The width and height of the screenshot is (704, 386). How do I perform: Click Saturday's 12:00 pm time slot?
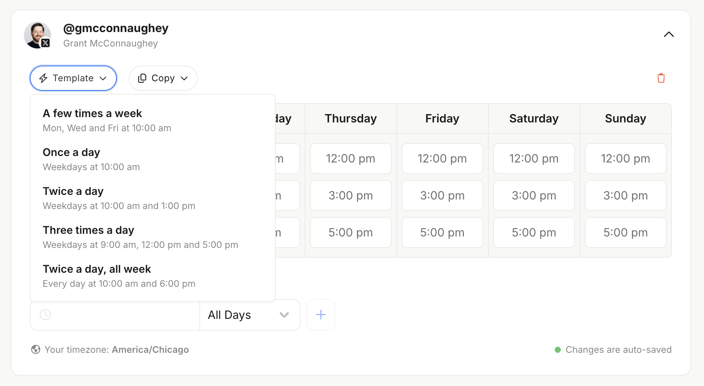(x=534, y=158)
